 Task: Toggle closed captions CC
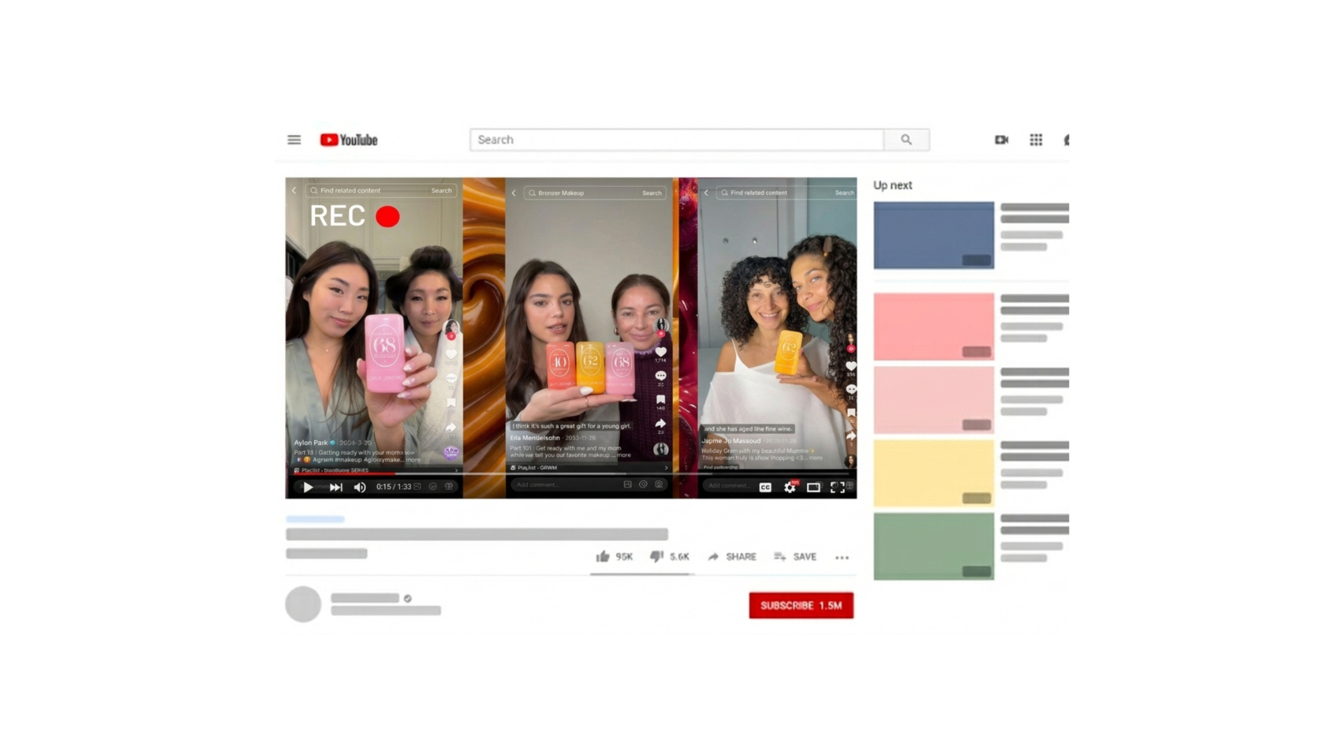click(765, 487)
